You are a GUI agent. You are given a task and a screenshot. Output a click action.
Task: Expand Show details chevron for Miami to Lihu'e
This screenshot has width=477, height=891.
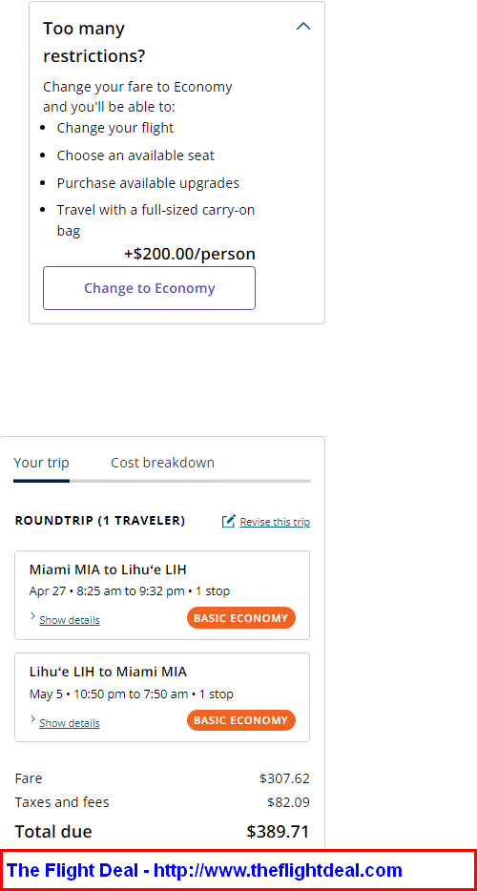tap(32, 616)
